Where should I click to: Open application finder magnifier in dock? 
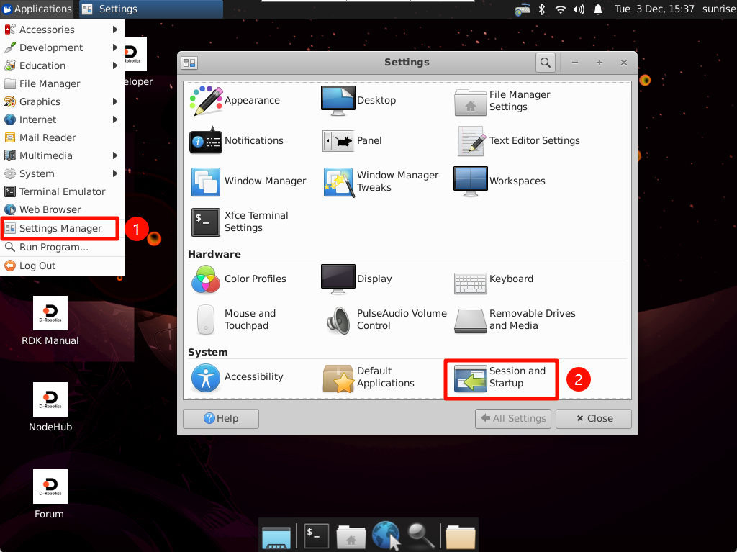tap(420, 535)
